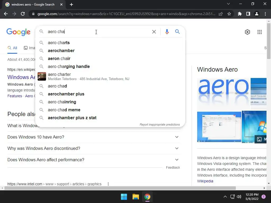Pick the 'aero chainring' suggestion
Image resolution: width=271 pixels, height=203 pixels.
coord(110,102)
